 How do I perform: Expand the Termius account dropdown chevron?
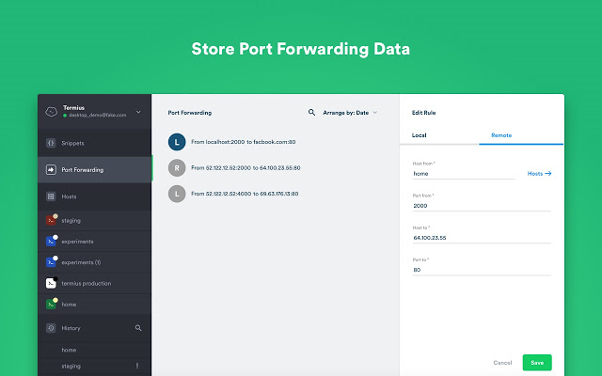138,112
